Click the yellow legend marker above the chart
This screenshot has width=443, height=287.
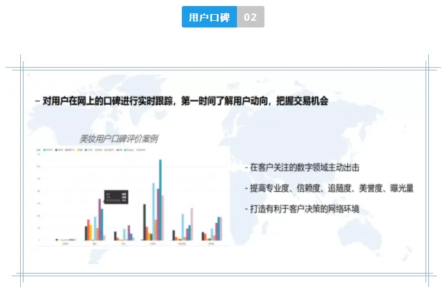pos(78,150)
